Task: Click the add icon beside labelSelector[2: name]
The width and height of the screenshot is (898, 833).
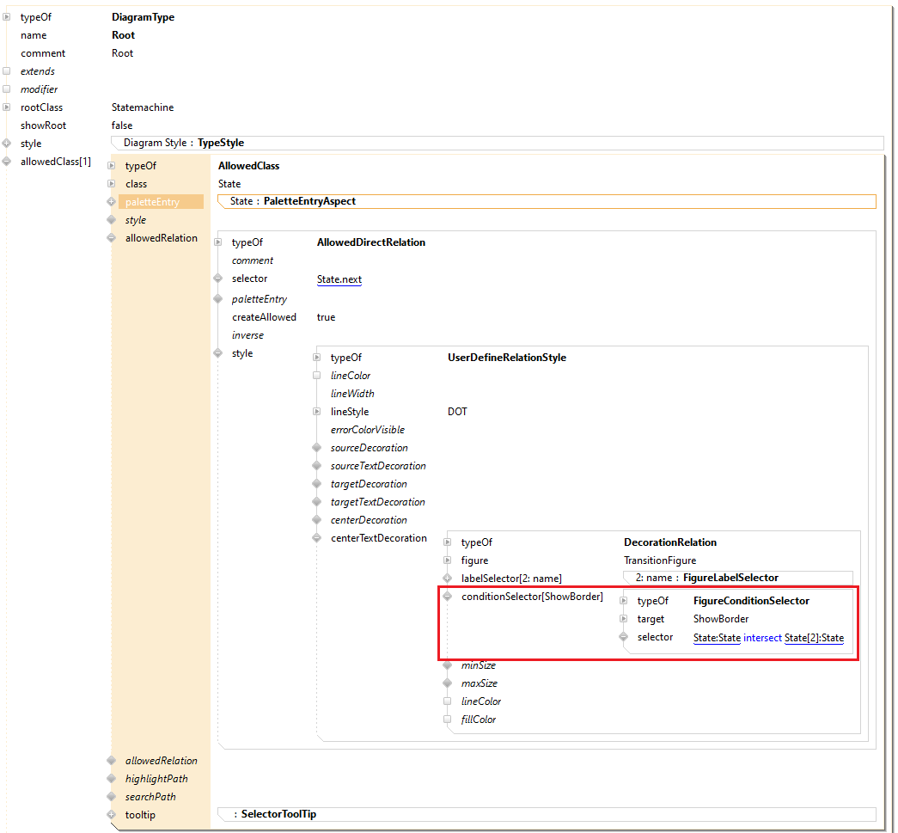Action: click(x=447, y=578)
